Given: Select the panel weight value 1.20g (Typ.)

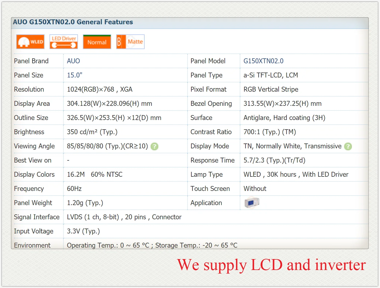Looking at the screenshot, I should pos(85,203).
